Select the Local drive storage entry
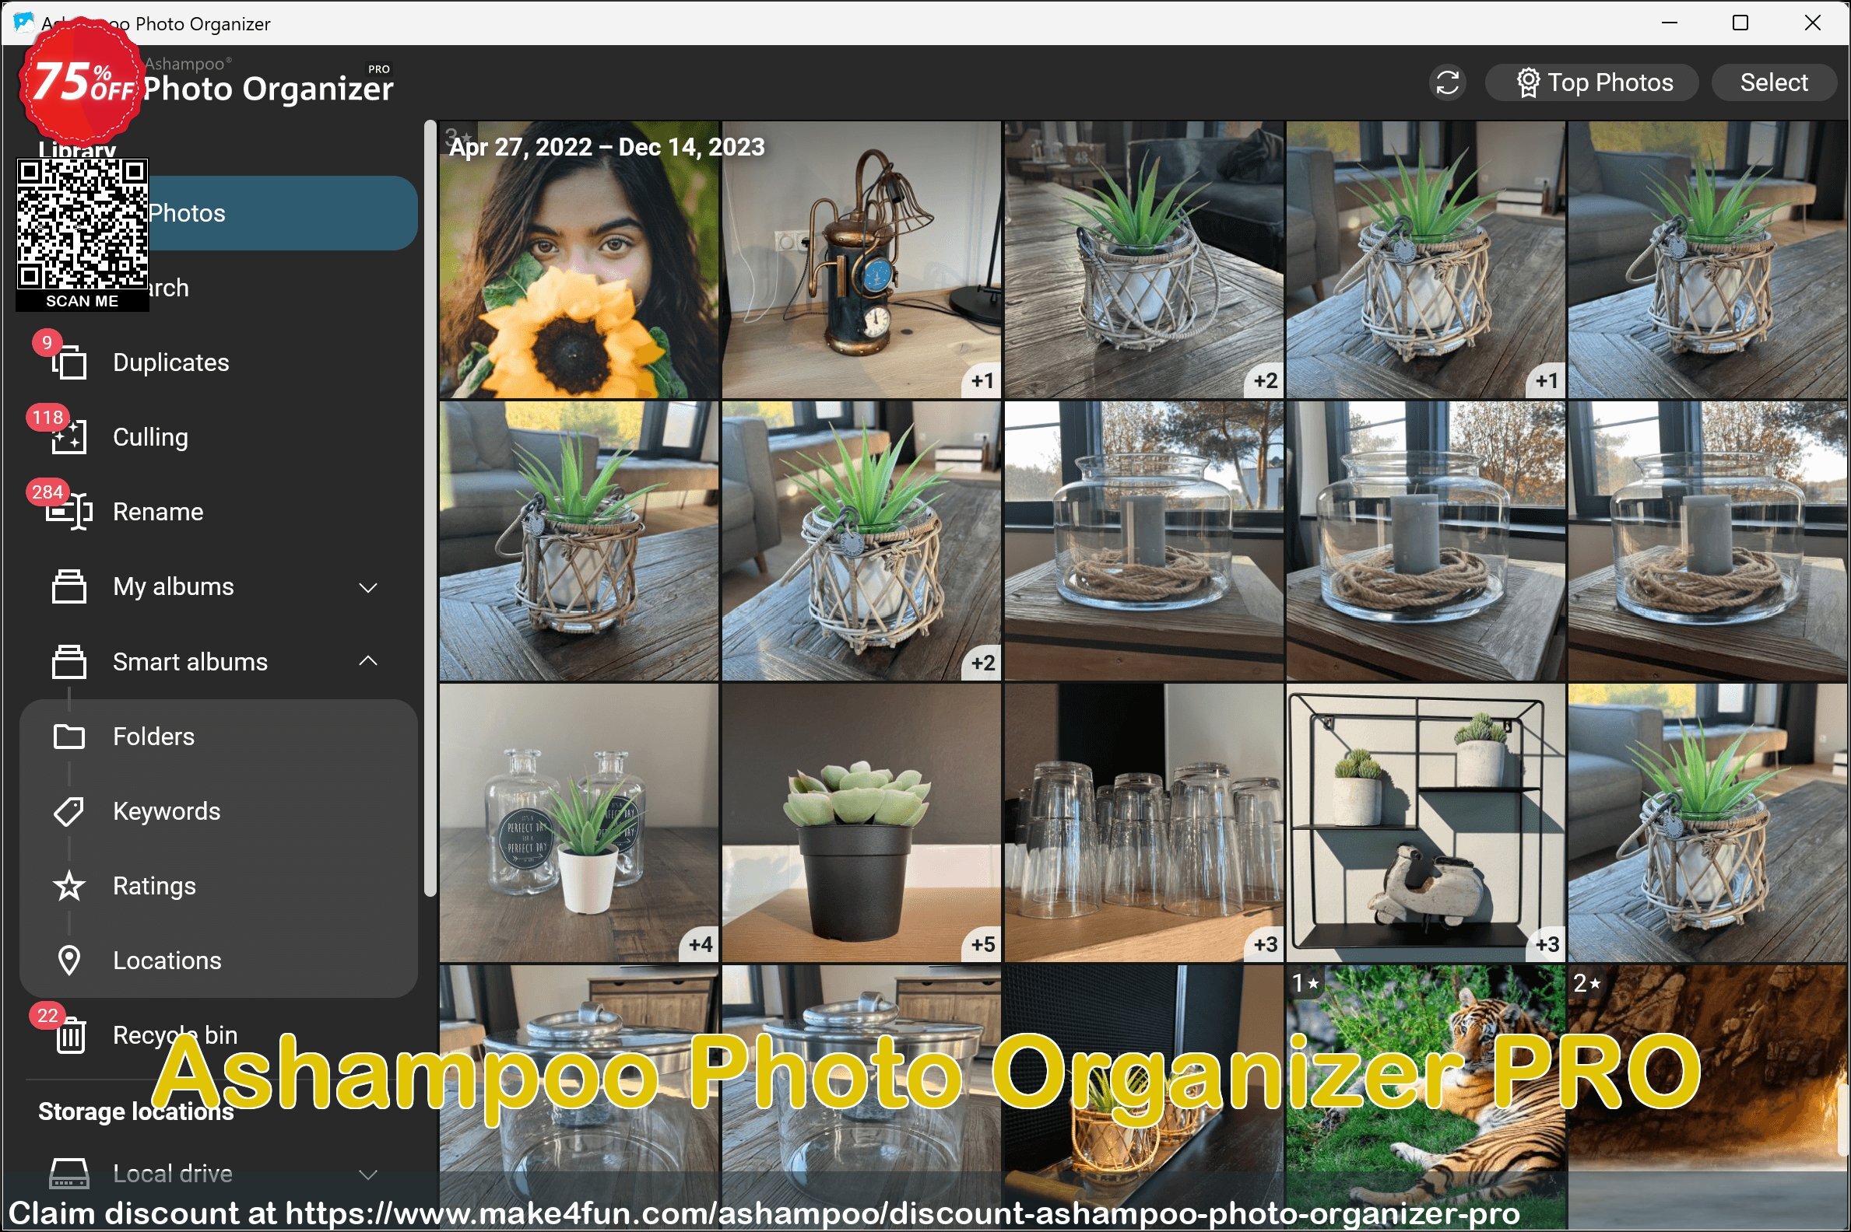Viewport: 1851px width, 1232px height. [x=220, y=1173]
